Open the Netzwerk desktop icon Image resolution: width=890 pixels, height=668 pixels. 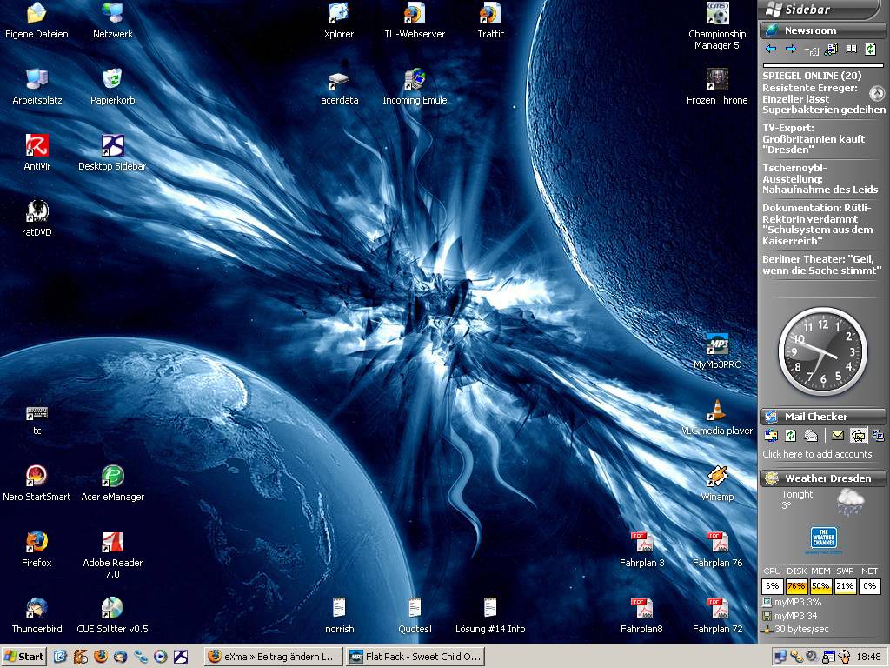click(x=112, y=21)
